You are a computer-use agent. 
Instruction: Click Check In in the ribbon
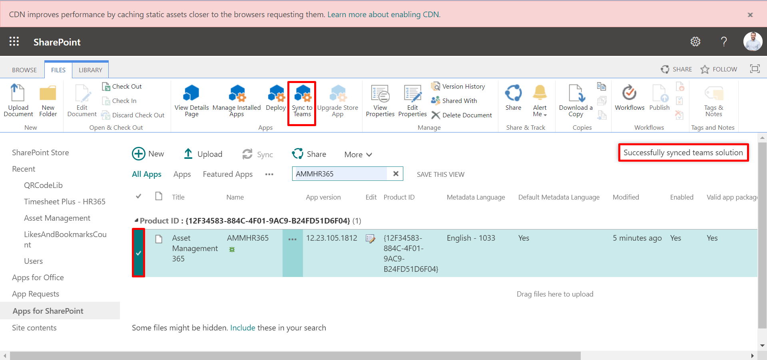[x=119, y=101]
